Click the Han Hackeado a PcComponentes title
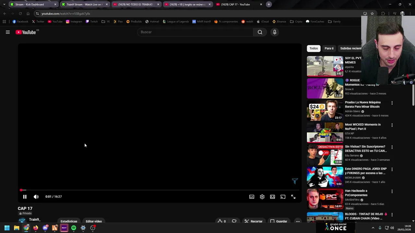Viewport: 415px width, 233px height. 356,193
